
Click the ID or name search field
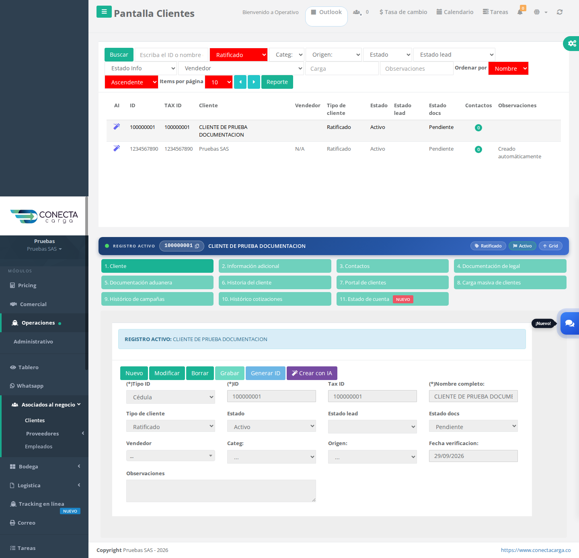pos(171,55)
